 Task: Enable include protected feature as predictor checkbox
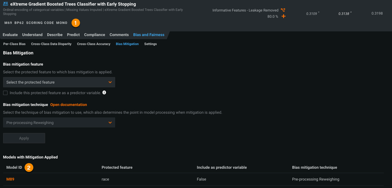5,93
